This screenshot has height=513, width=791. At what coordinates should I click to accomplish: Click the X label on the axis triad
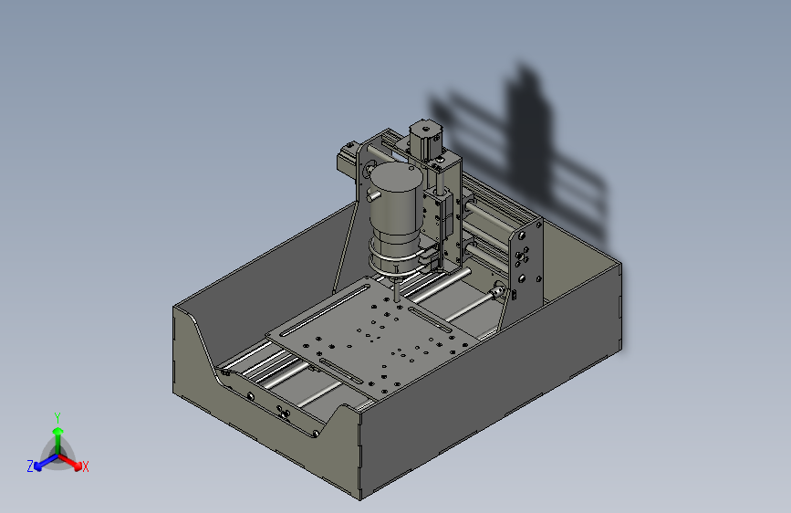(x=85, y=467)
